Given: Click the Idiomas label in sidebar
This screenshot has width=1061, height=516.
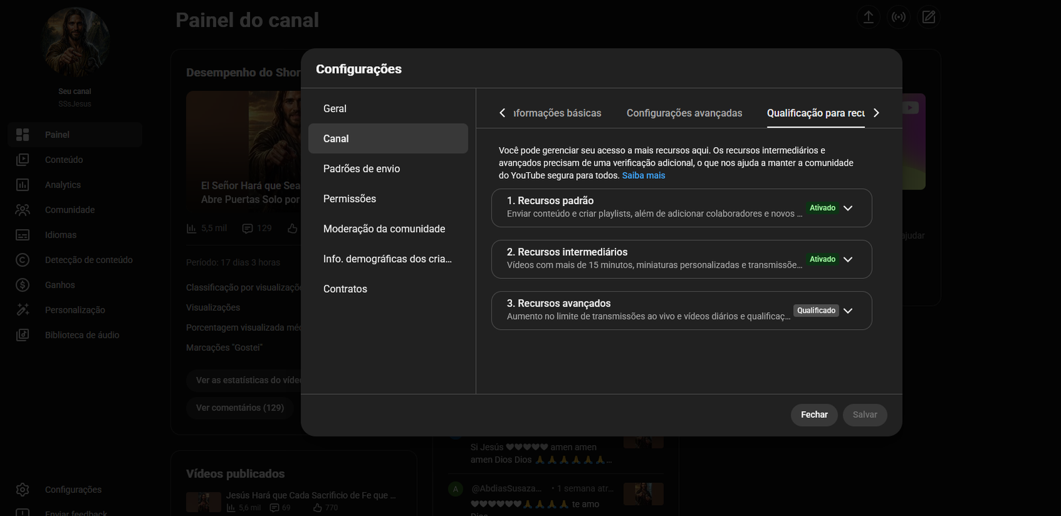Looking at the screenshot, I should 60,235.
